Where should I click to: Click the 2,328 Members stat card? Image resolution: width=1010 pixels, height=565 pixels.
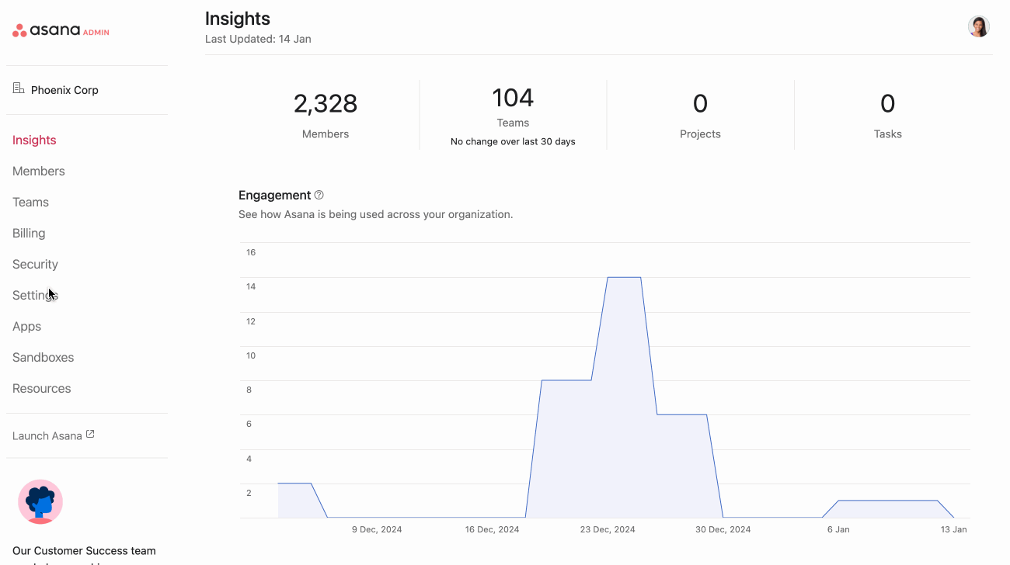[326, 115]
